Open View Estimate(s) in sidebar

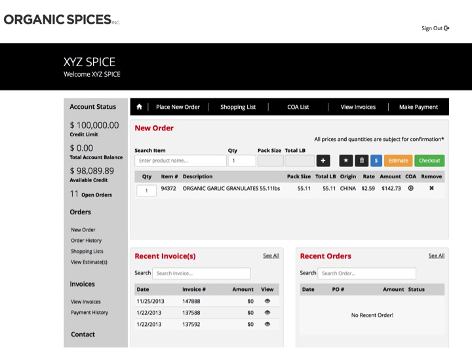[89, 262]
